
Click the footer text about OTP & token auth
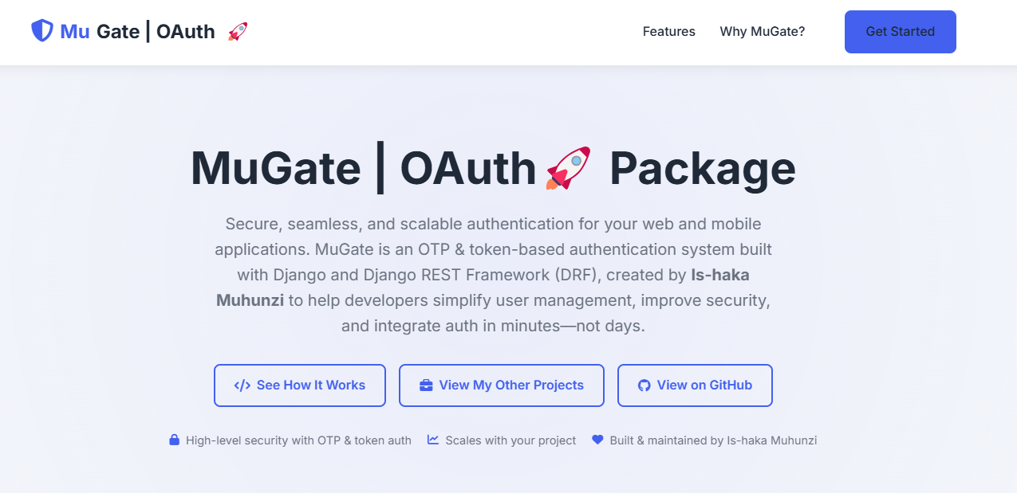(299, 440)
